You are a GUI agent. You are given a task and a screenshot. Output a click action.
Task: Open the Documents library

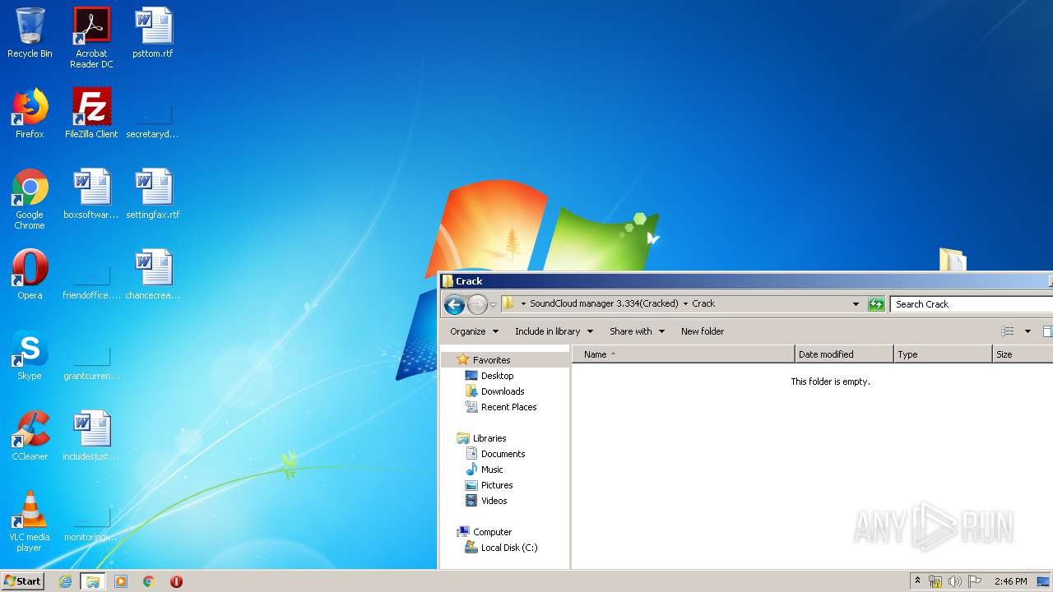(x=503, y=454)
